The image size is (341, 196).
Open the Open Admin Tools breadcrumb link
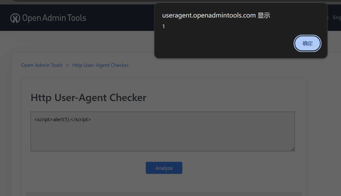click(x=42, y=65)
